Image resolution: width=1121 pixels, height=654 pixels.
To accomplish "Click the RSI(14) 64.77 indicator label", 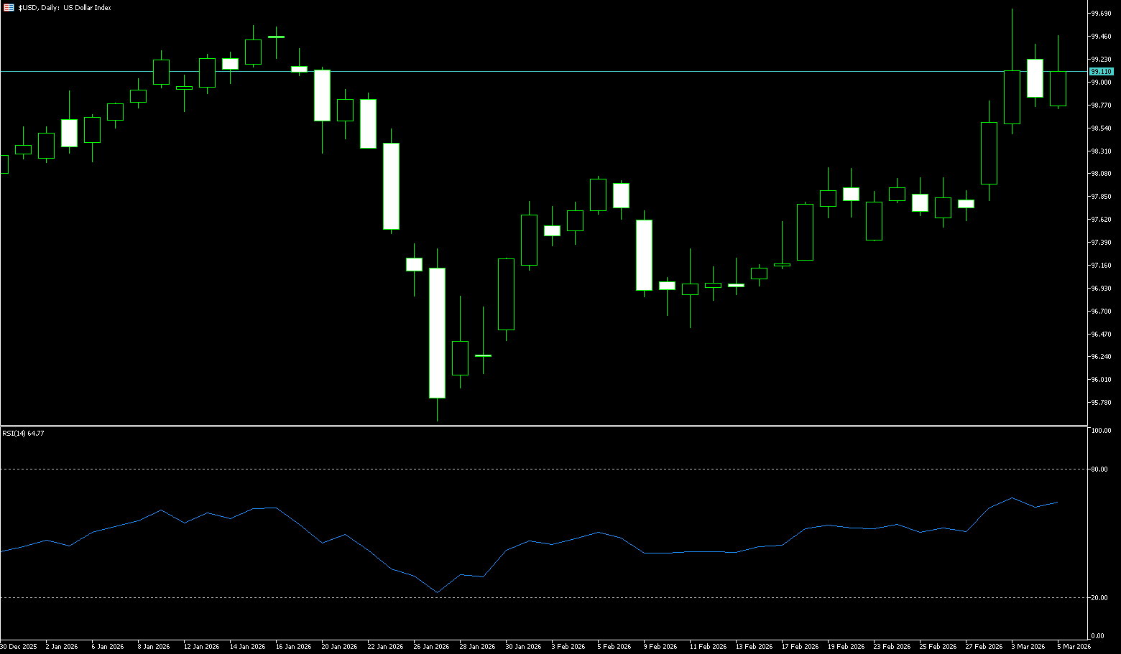I will pos(23,434).
